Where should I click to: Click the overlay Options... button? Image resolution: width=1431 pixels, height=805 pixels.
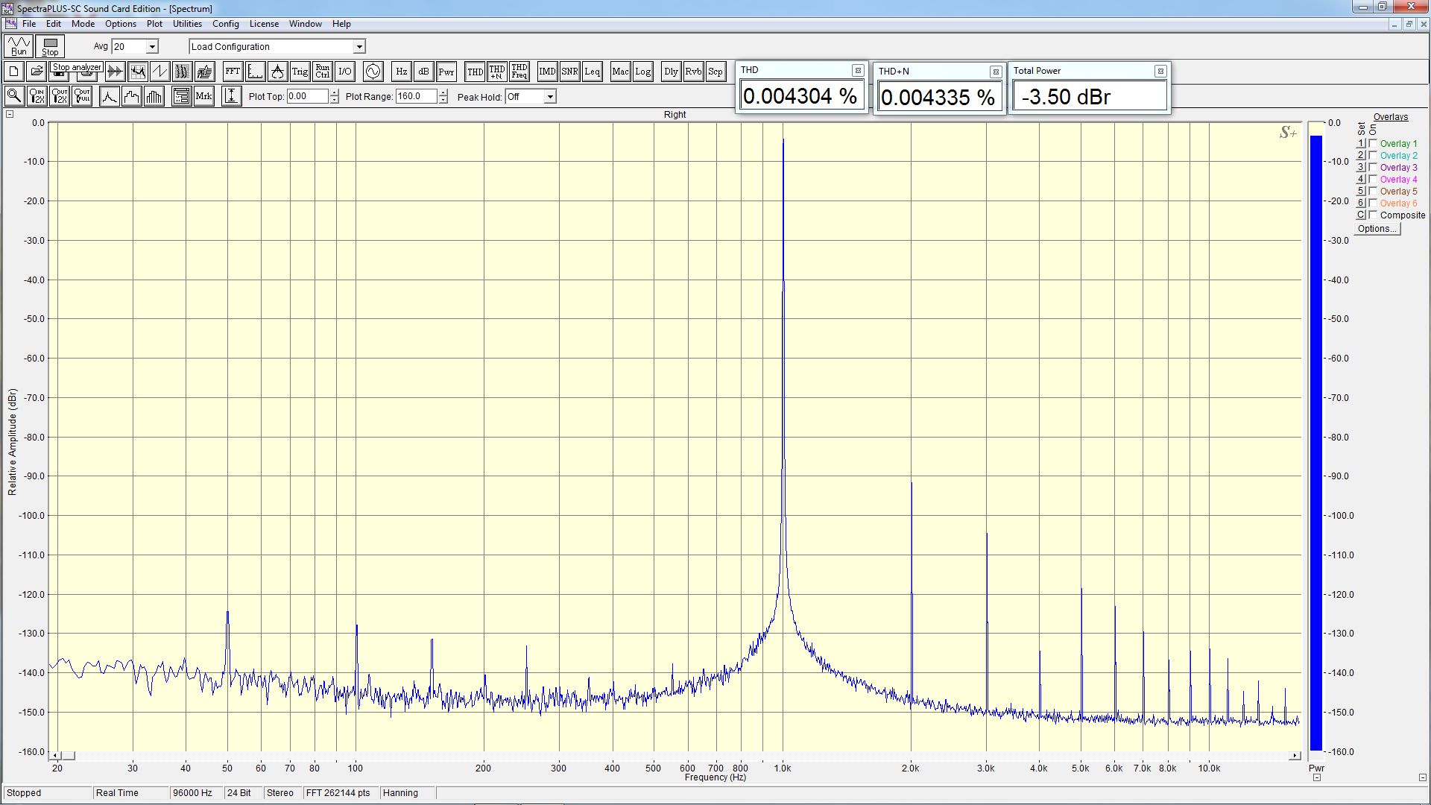click(x=1377, y=229)
